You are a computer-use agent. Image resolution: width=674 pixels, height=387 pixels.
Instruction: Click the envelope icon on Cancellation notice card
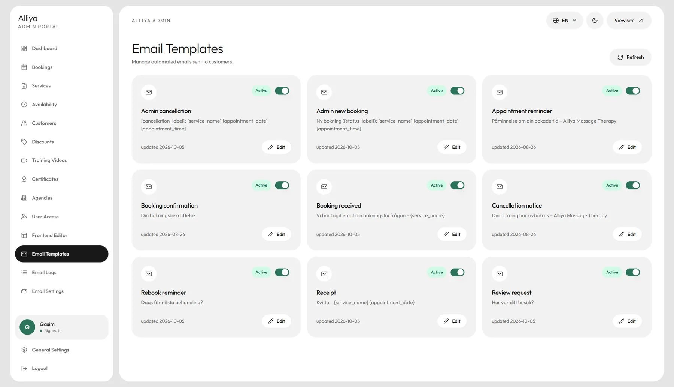click(500, 187)
